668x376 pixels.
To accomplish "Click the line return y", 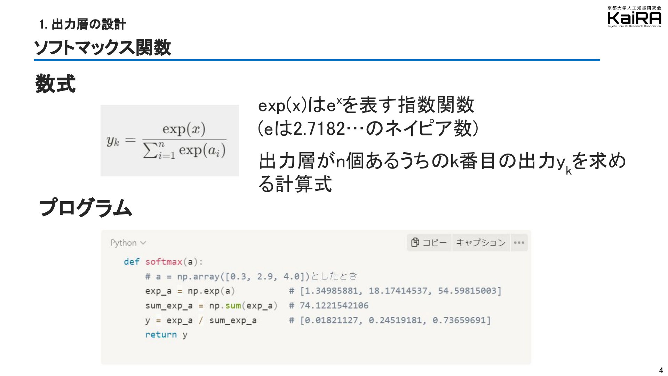I will (x=166, y=335).
